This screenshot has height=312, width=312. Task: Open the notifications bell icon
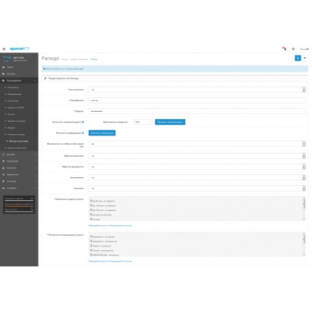[285, 49]
